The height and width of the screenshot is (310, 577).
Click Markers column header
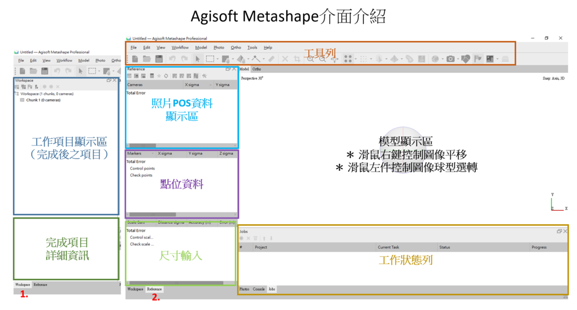141,153
